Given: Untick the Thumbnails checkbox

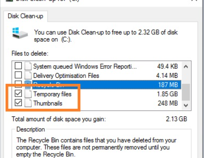Looking at the screenshot, I should coord(18,103).
